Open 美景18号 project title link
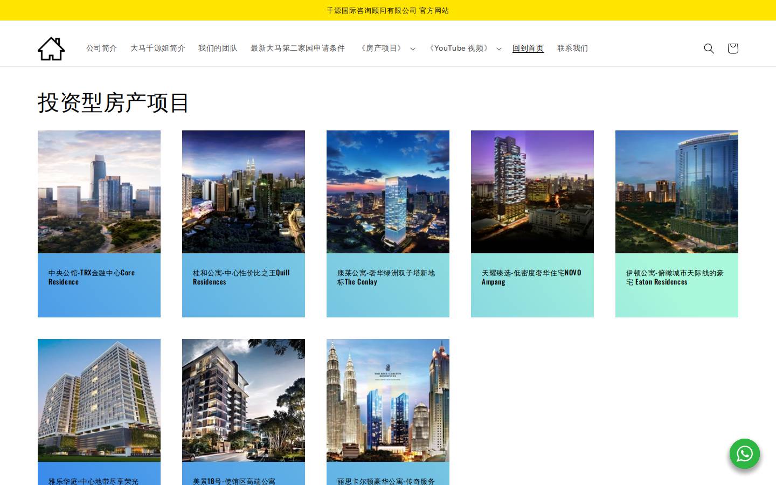The width and height of the screenshot is (776, 485). 234,481
